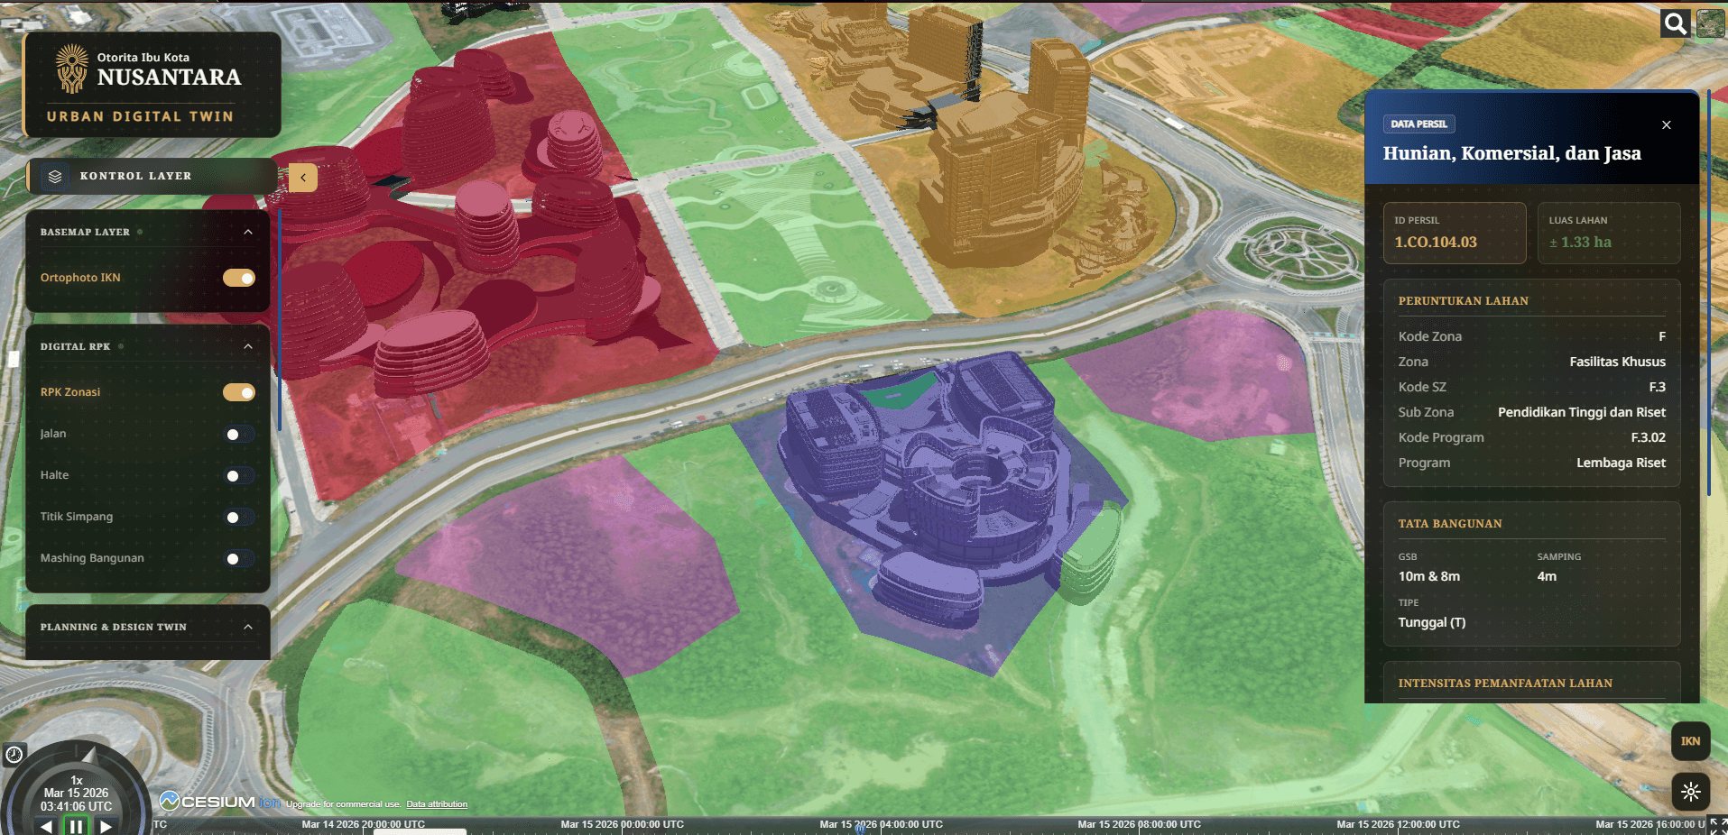Select the Fasilitas Khusus zona value

click(1617, 362)
